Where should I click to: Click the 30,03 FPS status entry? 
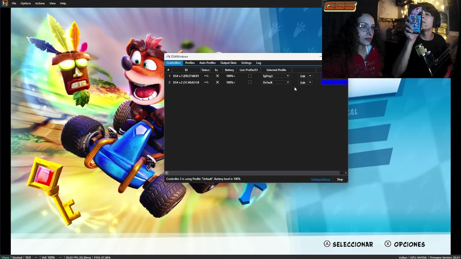tap(78, 257)
